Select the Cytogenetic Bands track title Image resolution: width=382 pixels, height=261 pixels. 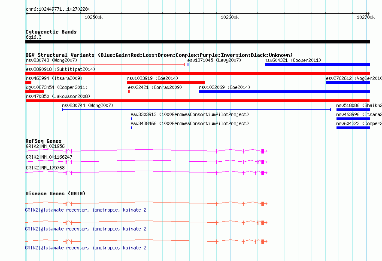tap(51, 32)
